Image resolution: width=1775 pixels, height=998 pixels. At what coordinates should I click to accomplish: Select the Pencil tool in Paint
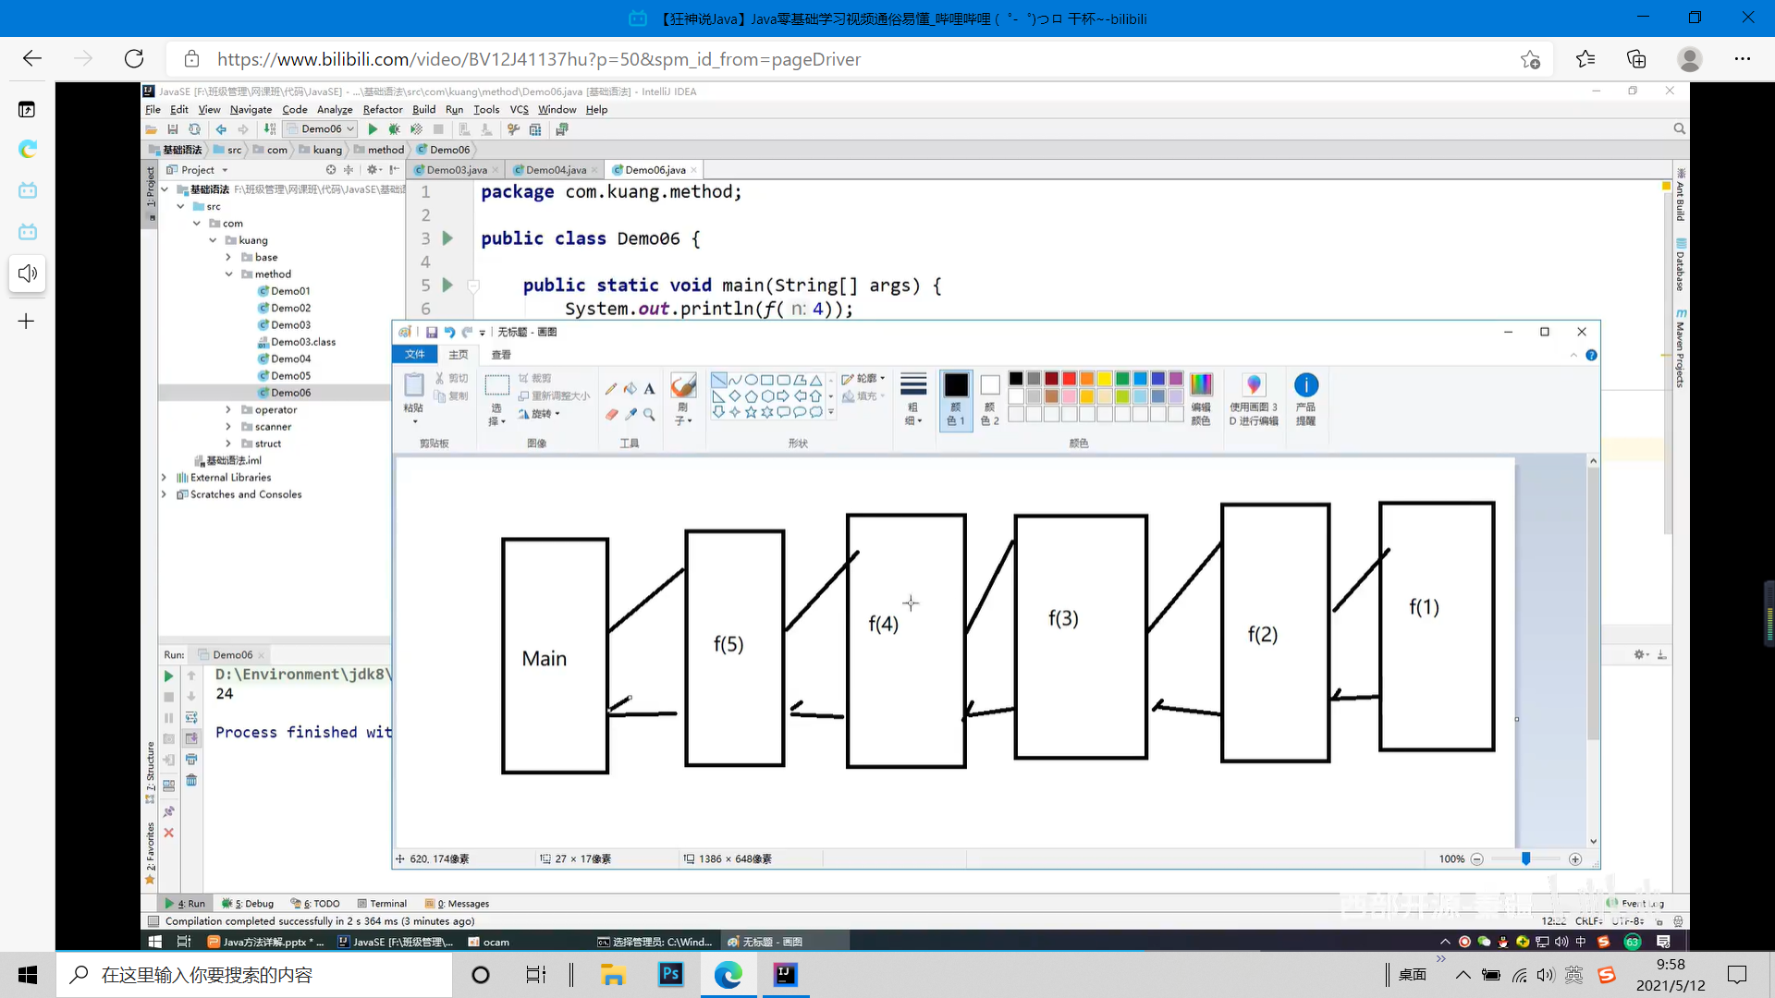pos(611,389)
